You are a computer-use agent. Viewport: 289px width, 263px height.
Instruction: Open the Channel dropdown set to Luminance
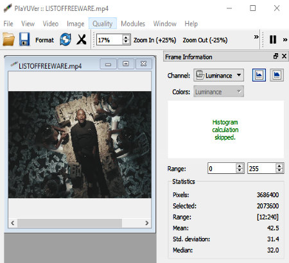(x=218, y=75)
